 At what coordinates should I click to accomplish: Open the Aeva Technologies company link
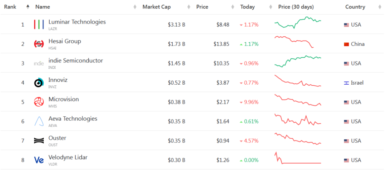coord(73,118)
